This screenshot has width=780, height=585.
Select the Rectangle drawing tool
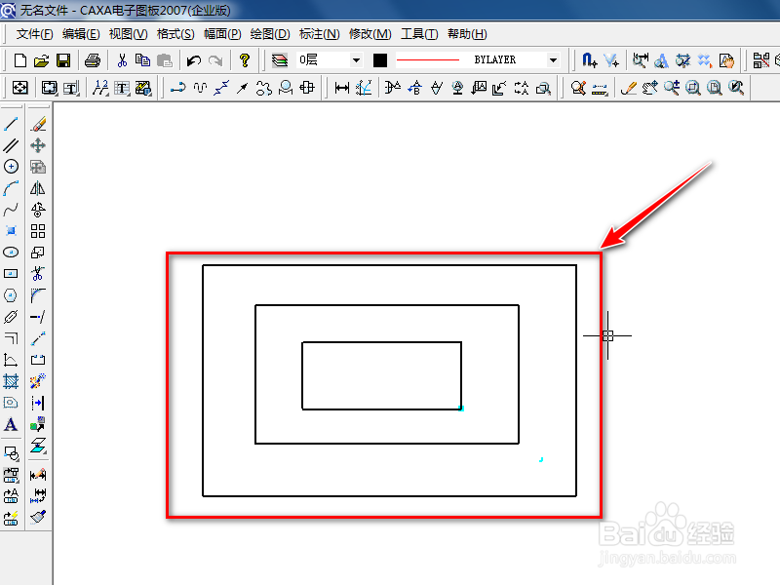pos(11,274)
